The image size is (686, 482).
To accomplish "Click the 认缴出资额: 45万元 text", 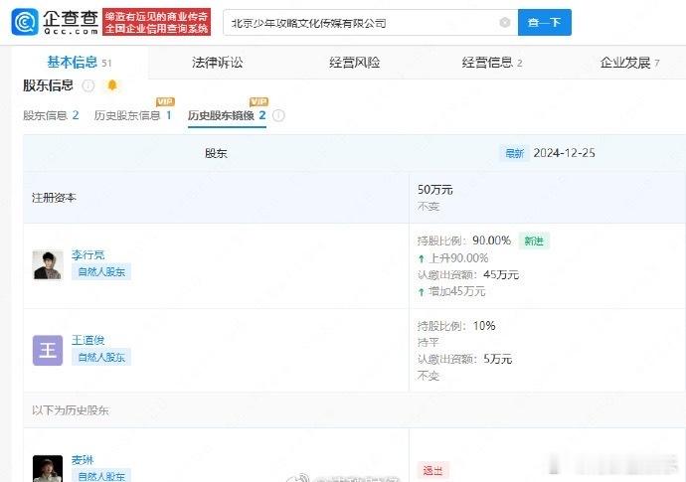I will [x=468, y=274].
